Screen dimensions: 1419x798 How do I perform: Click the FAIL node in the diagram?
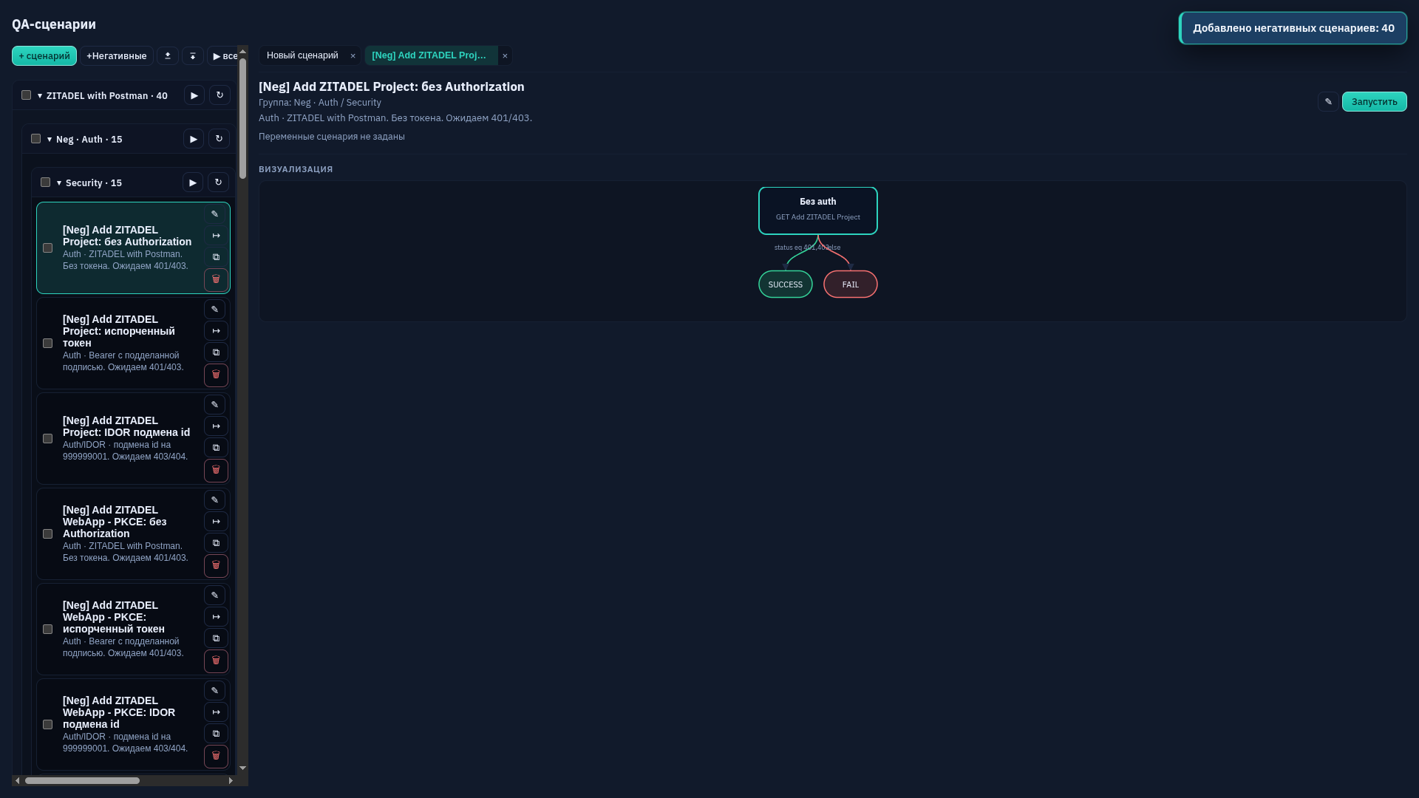click(851, 284)
